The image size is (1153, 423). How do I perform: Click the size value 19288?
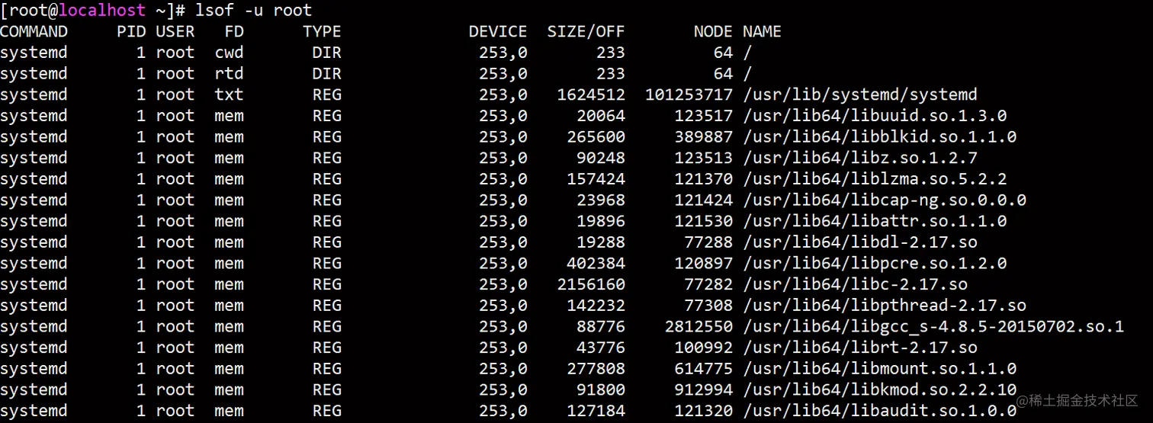click(601, 242)
